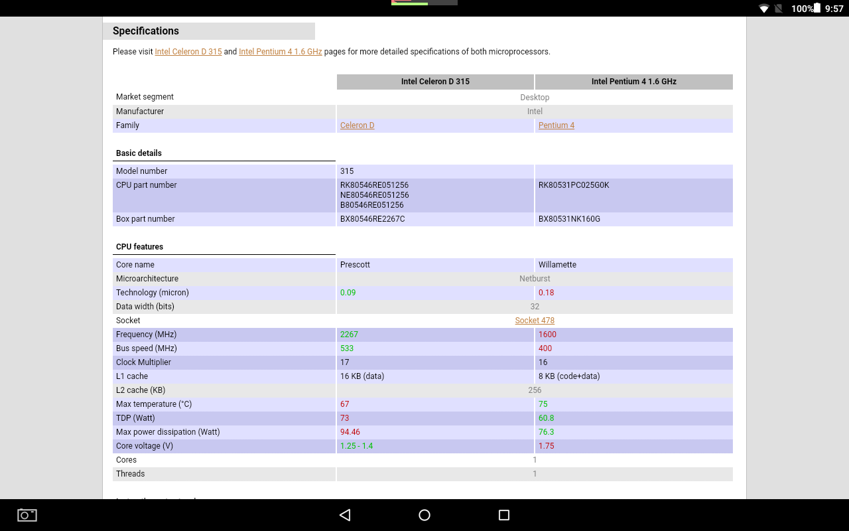Tap the battery status icon

(818, 9)
